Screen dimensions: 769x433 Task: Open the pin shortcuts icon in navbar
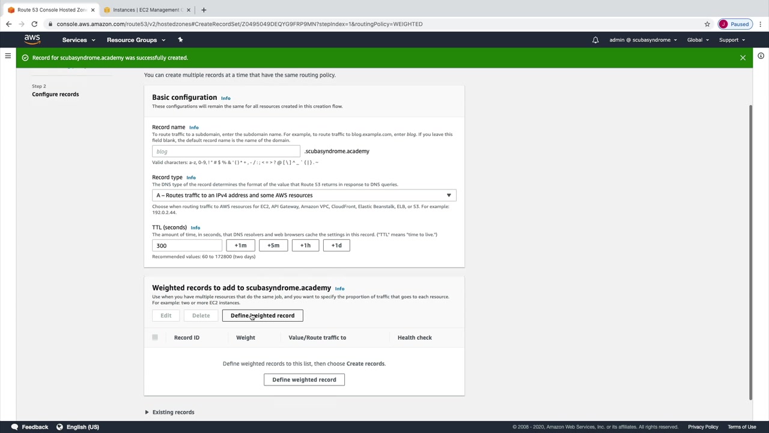pos(180,40)
